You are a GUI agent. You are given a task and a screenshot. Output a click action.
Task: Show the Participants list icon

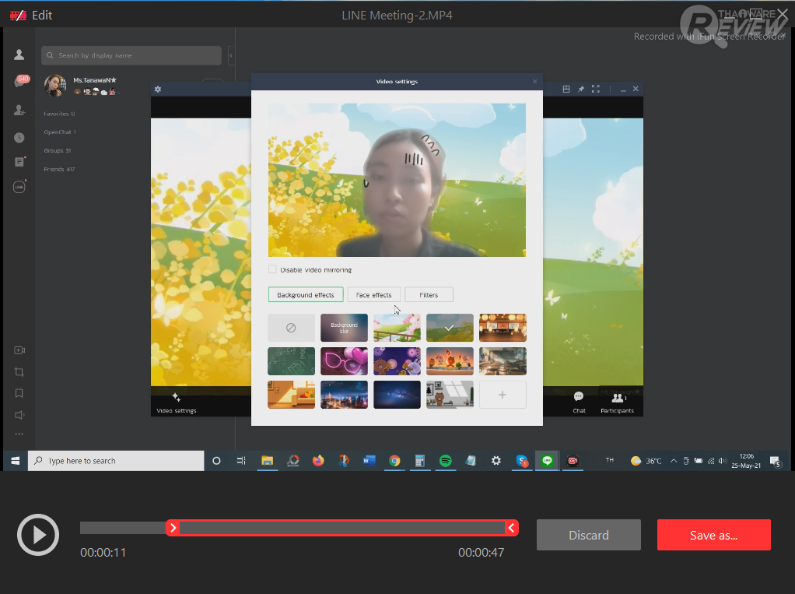[x=619, y=398]
